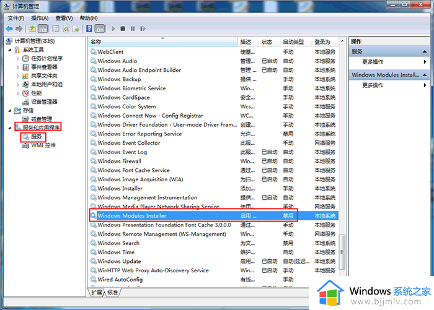Viewport: 434px width, 310px height.
Task: Pause the service with Pause icon
Action: 133,28
